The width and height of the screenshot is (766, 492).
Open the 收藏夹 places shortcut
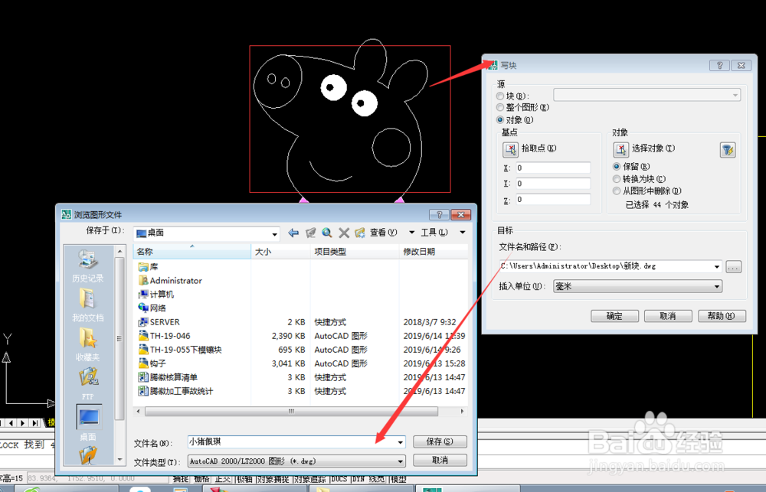pyautogui.click(x=87, y=344)
